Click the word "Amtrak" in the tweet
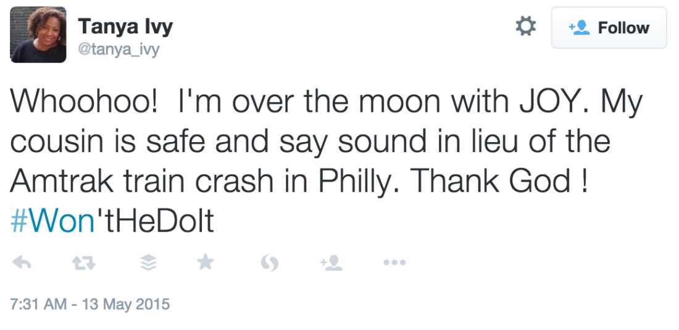679x330 pixels. click(62, 181)
